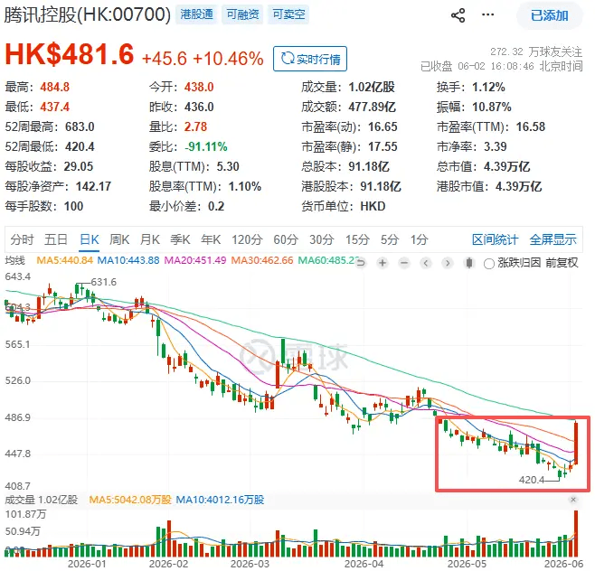
Task: Click 全屏显示 to go fullscreen
Action: click(x=552, y=239)
